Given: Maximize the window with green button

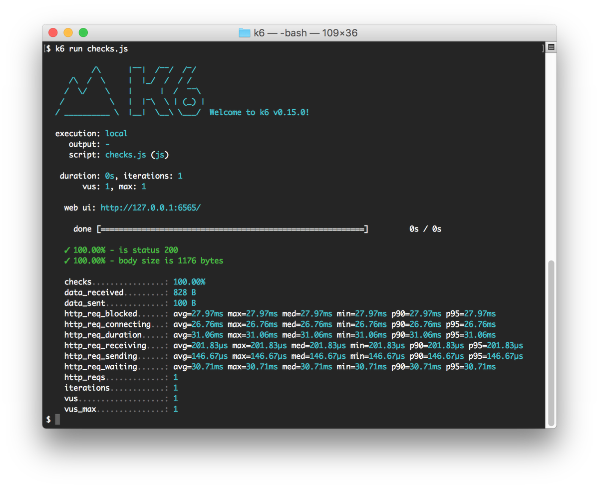Looking at the screenshot, I should 83,33.
